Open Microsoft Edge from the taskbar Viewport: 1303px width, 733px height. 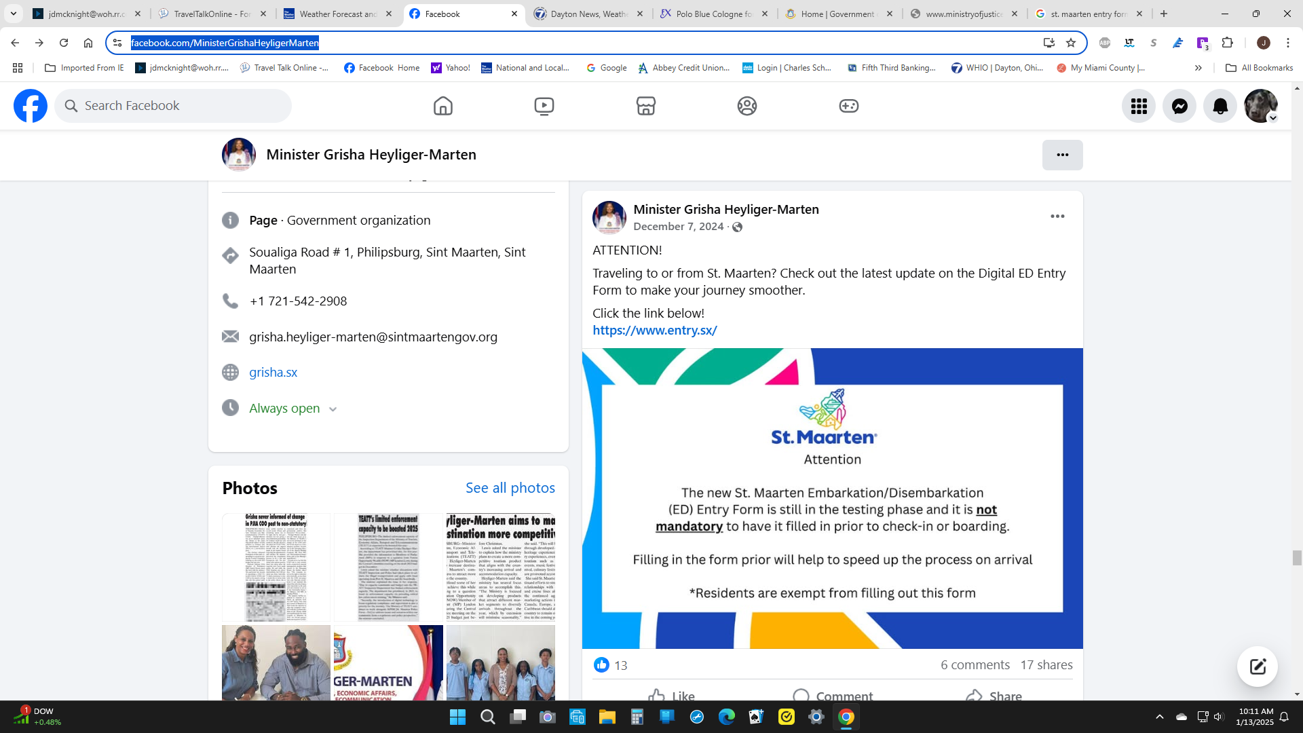727,717
